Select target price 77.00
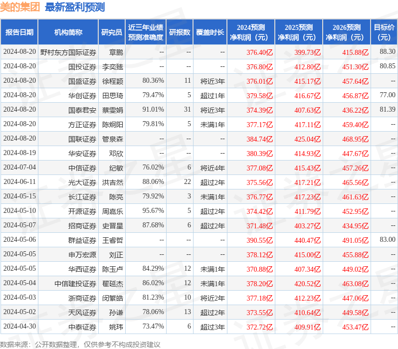Viewport: 398px width, 349px height. tap(388, 95)
